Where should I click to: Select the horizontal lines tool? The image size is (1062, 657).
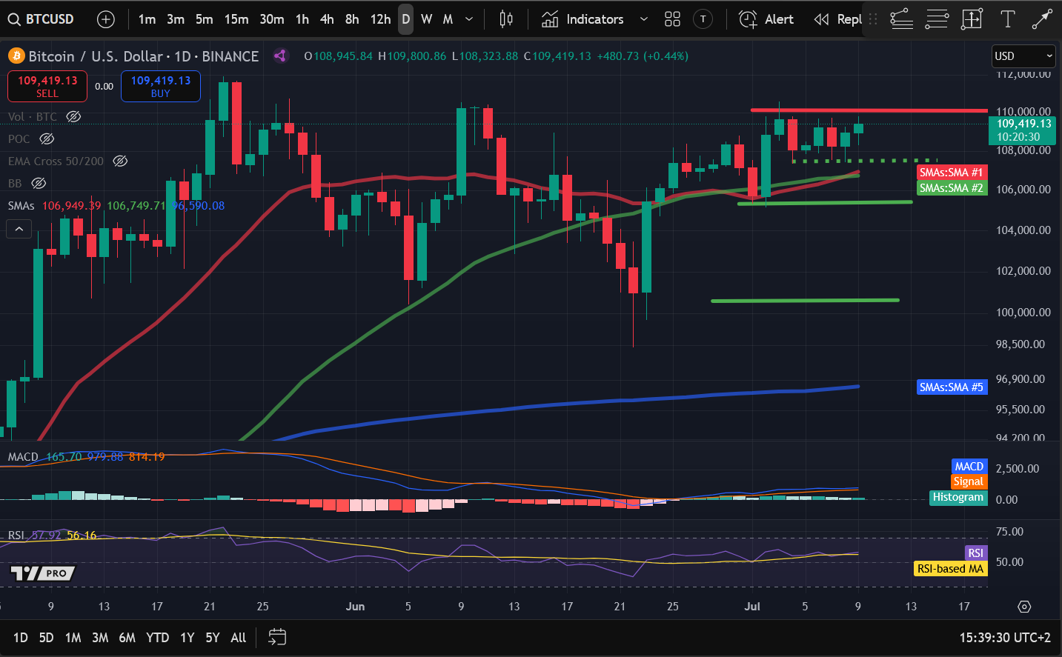point(937,19)
